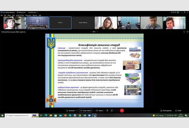End the meeting with the red button
Viewport: 189px width, 128px height.
coord(122,111)
